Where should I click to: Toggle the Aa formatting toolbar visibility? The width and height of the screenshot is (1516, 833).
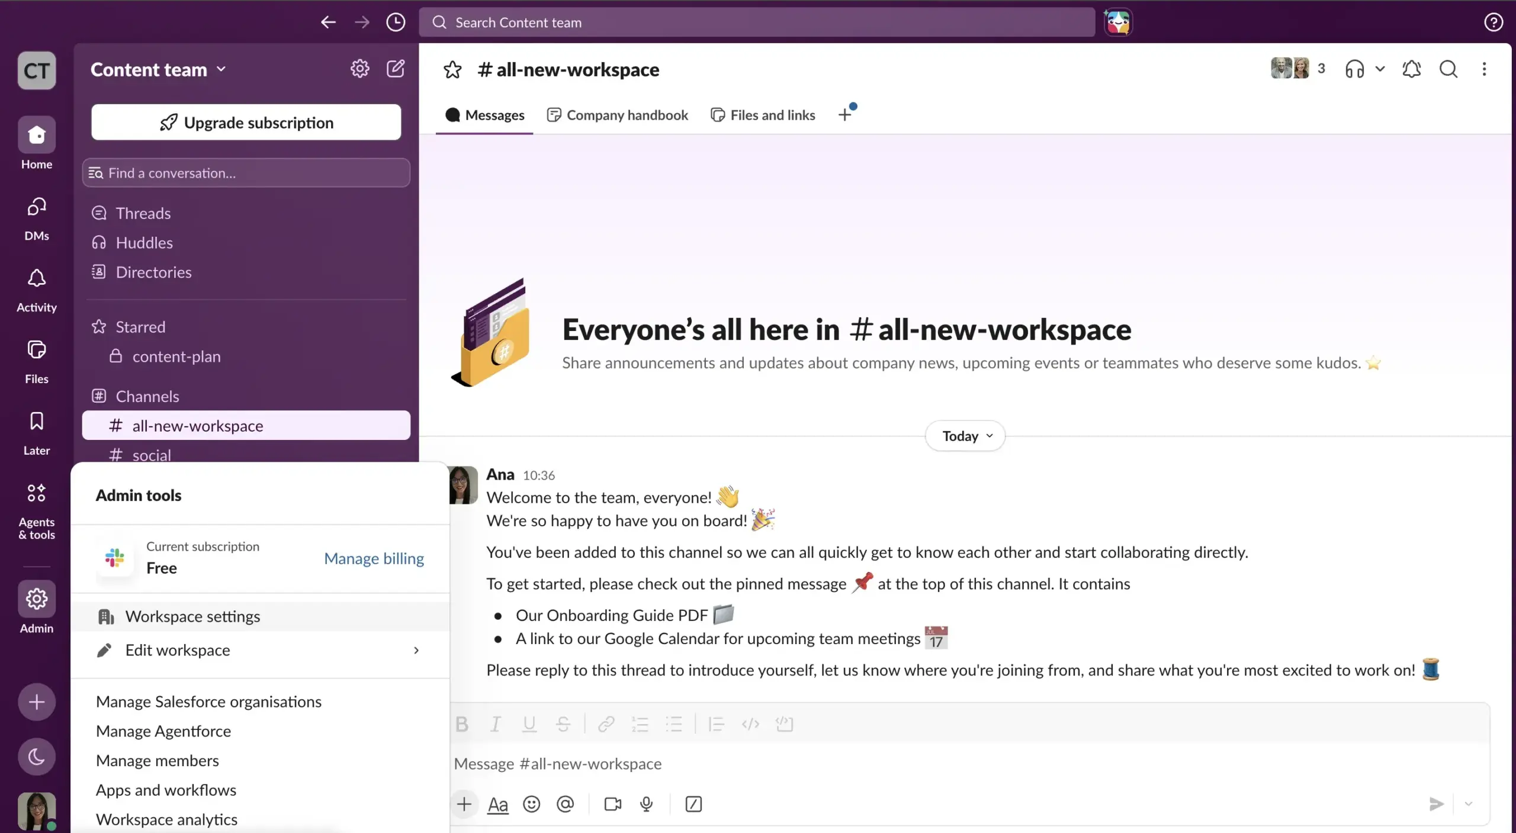coord(497,804)
